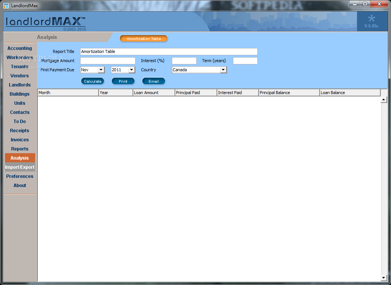Select Vendors in the sidebar
The height and width of the screenshot is (285, 391).
point(20,76)
